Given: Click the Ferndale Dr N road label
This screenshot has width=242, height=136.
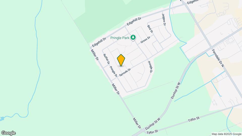Looking at the screenshot, I should [x=218, y=58].
